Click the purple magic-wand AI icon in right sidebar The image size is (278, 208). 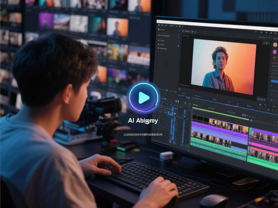(275, 52)
